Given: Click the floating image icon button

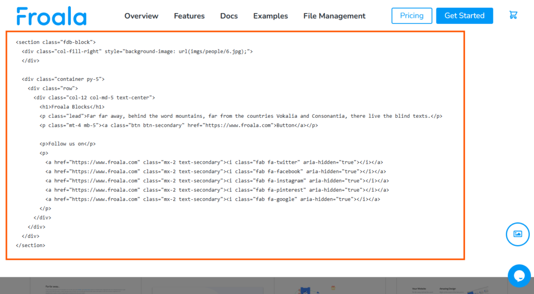Looking at the screenshot, I should [x=518, y=234].
